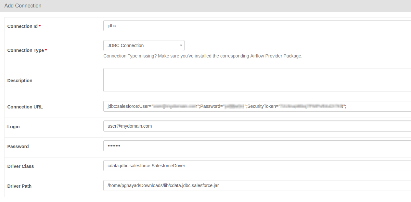Click the Connection Type dropdown arrow
Viewport: 411px width, 202px height.
click(181, 45)
